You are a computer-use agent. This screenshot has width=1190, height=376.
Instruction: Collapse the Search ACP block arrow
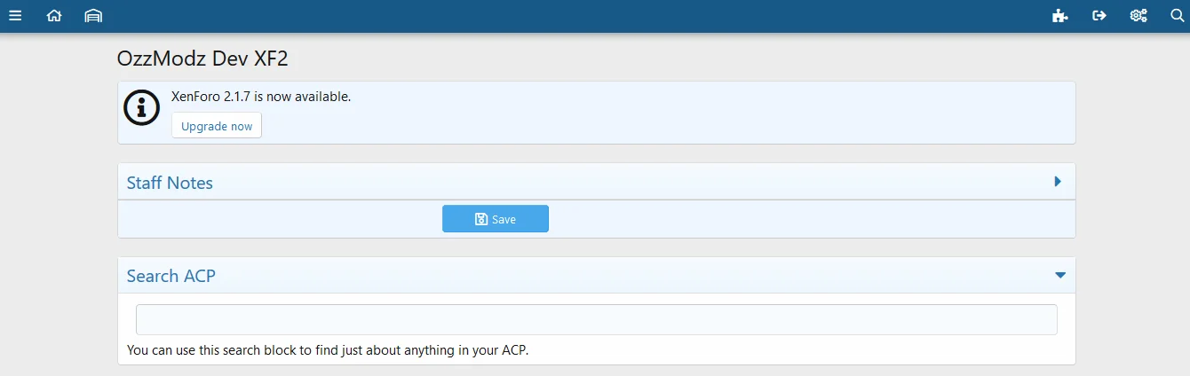(1059, 275)
